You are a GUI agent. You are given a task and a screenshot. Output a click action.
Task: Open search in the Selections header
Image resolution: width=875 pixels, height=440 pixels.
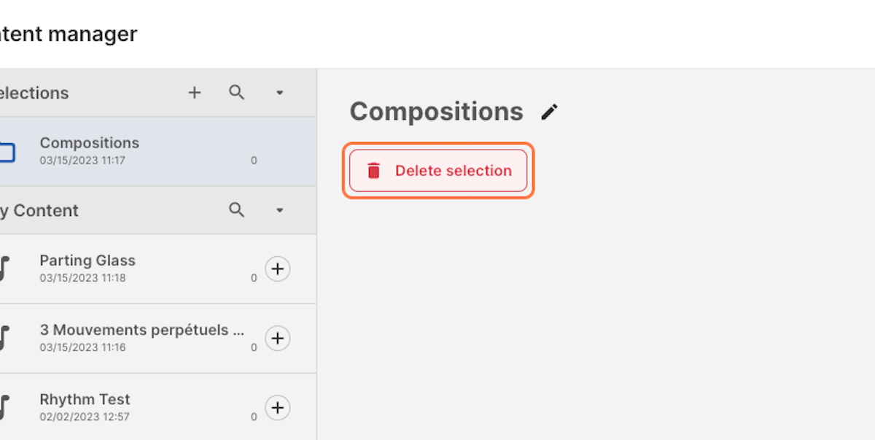236,93
